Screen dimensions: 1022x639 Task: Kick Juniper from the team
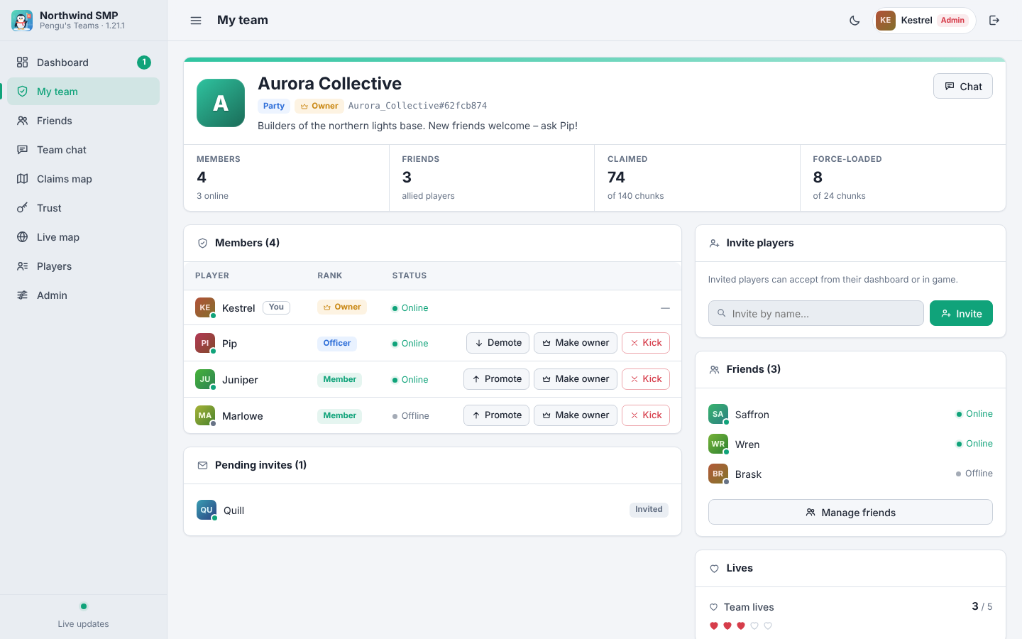(646, 379)
